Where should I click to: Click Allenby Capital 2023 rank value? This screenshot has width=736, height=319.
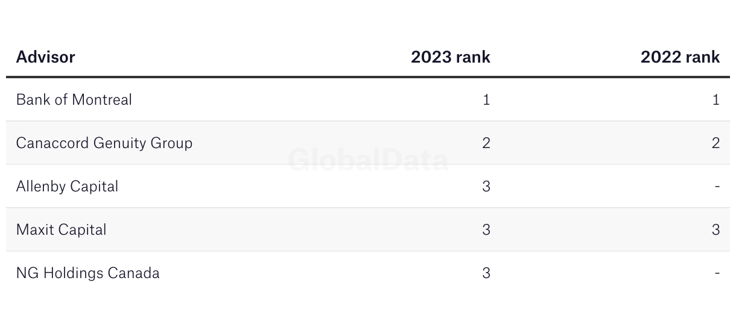pos(486,186)
